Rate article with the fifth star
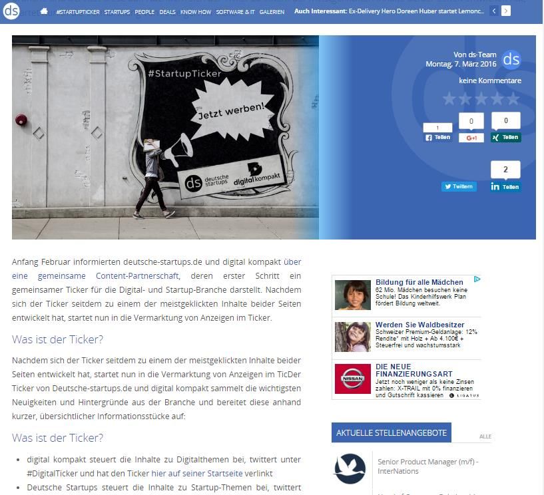The image size is (544, 495). pos(513,98)
